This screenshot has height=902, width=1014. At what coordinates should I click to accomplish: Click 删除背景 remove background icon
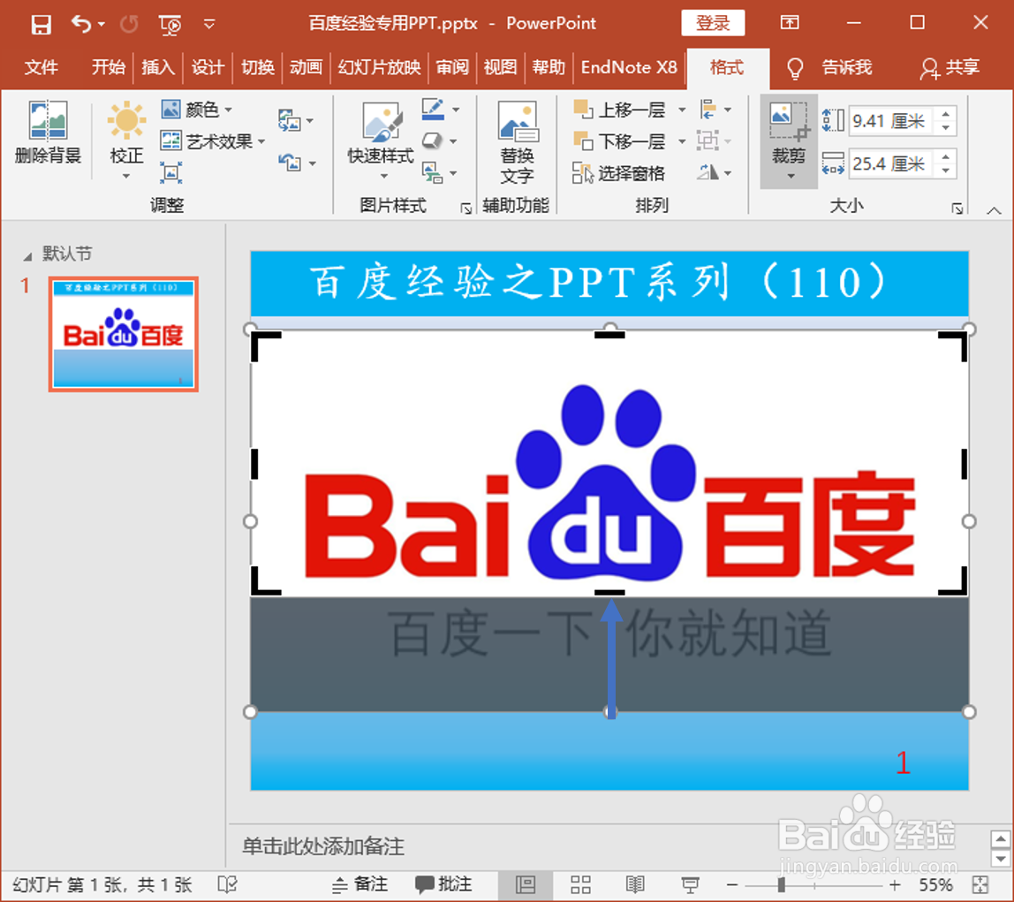click(48, 133)
